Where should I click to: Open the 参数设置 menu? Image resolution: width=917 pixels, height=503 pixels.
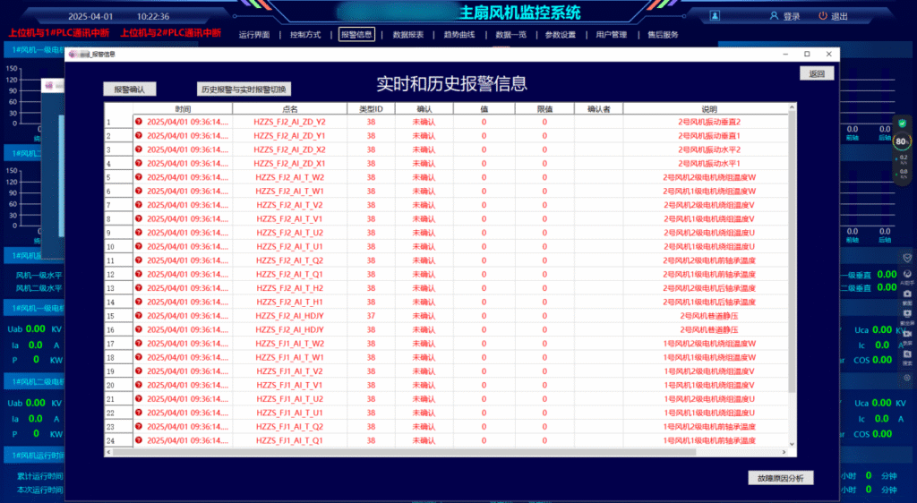(561, 35)
